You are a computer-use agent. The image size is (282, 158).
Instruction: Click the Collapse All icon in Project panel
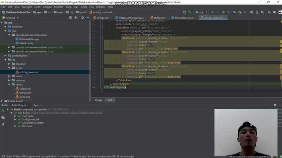76,18
